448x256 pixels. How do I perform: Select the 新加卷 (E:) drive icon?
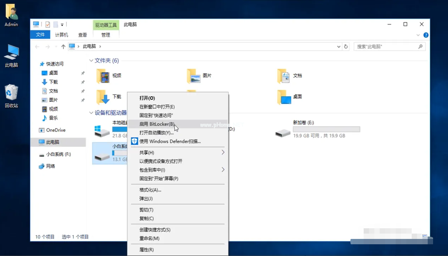[283, 133]
